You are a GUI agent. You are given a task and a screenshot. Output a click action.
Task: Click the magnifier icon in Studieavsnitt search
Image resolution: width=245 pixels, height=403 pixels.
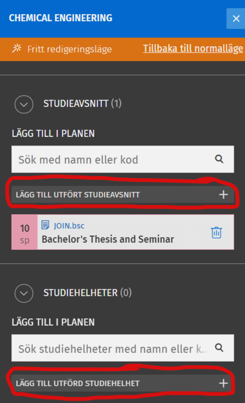point(219,159)
